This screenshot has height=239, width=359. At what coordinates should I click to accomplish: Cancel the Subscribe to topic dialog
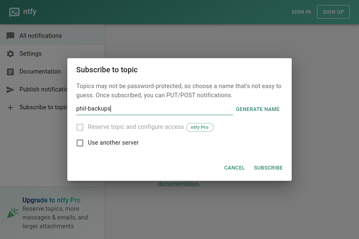234,168
